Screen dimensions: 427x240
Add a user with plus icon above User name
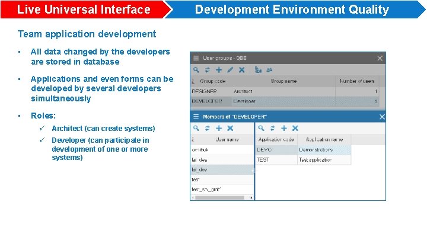point(219,128)
